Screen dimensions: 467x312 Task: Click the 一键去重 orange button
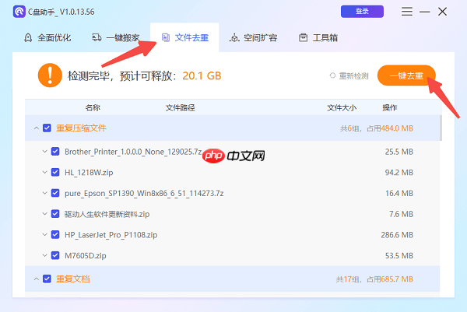pos(406,75)
